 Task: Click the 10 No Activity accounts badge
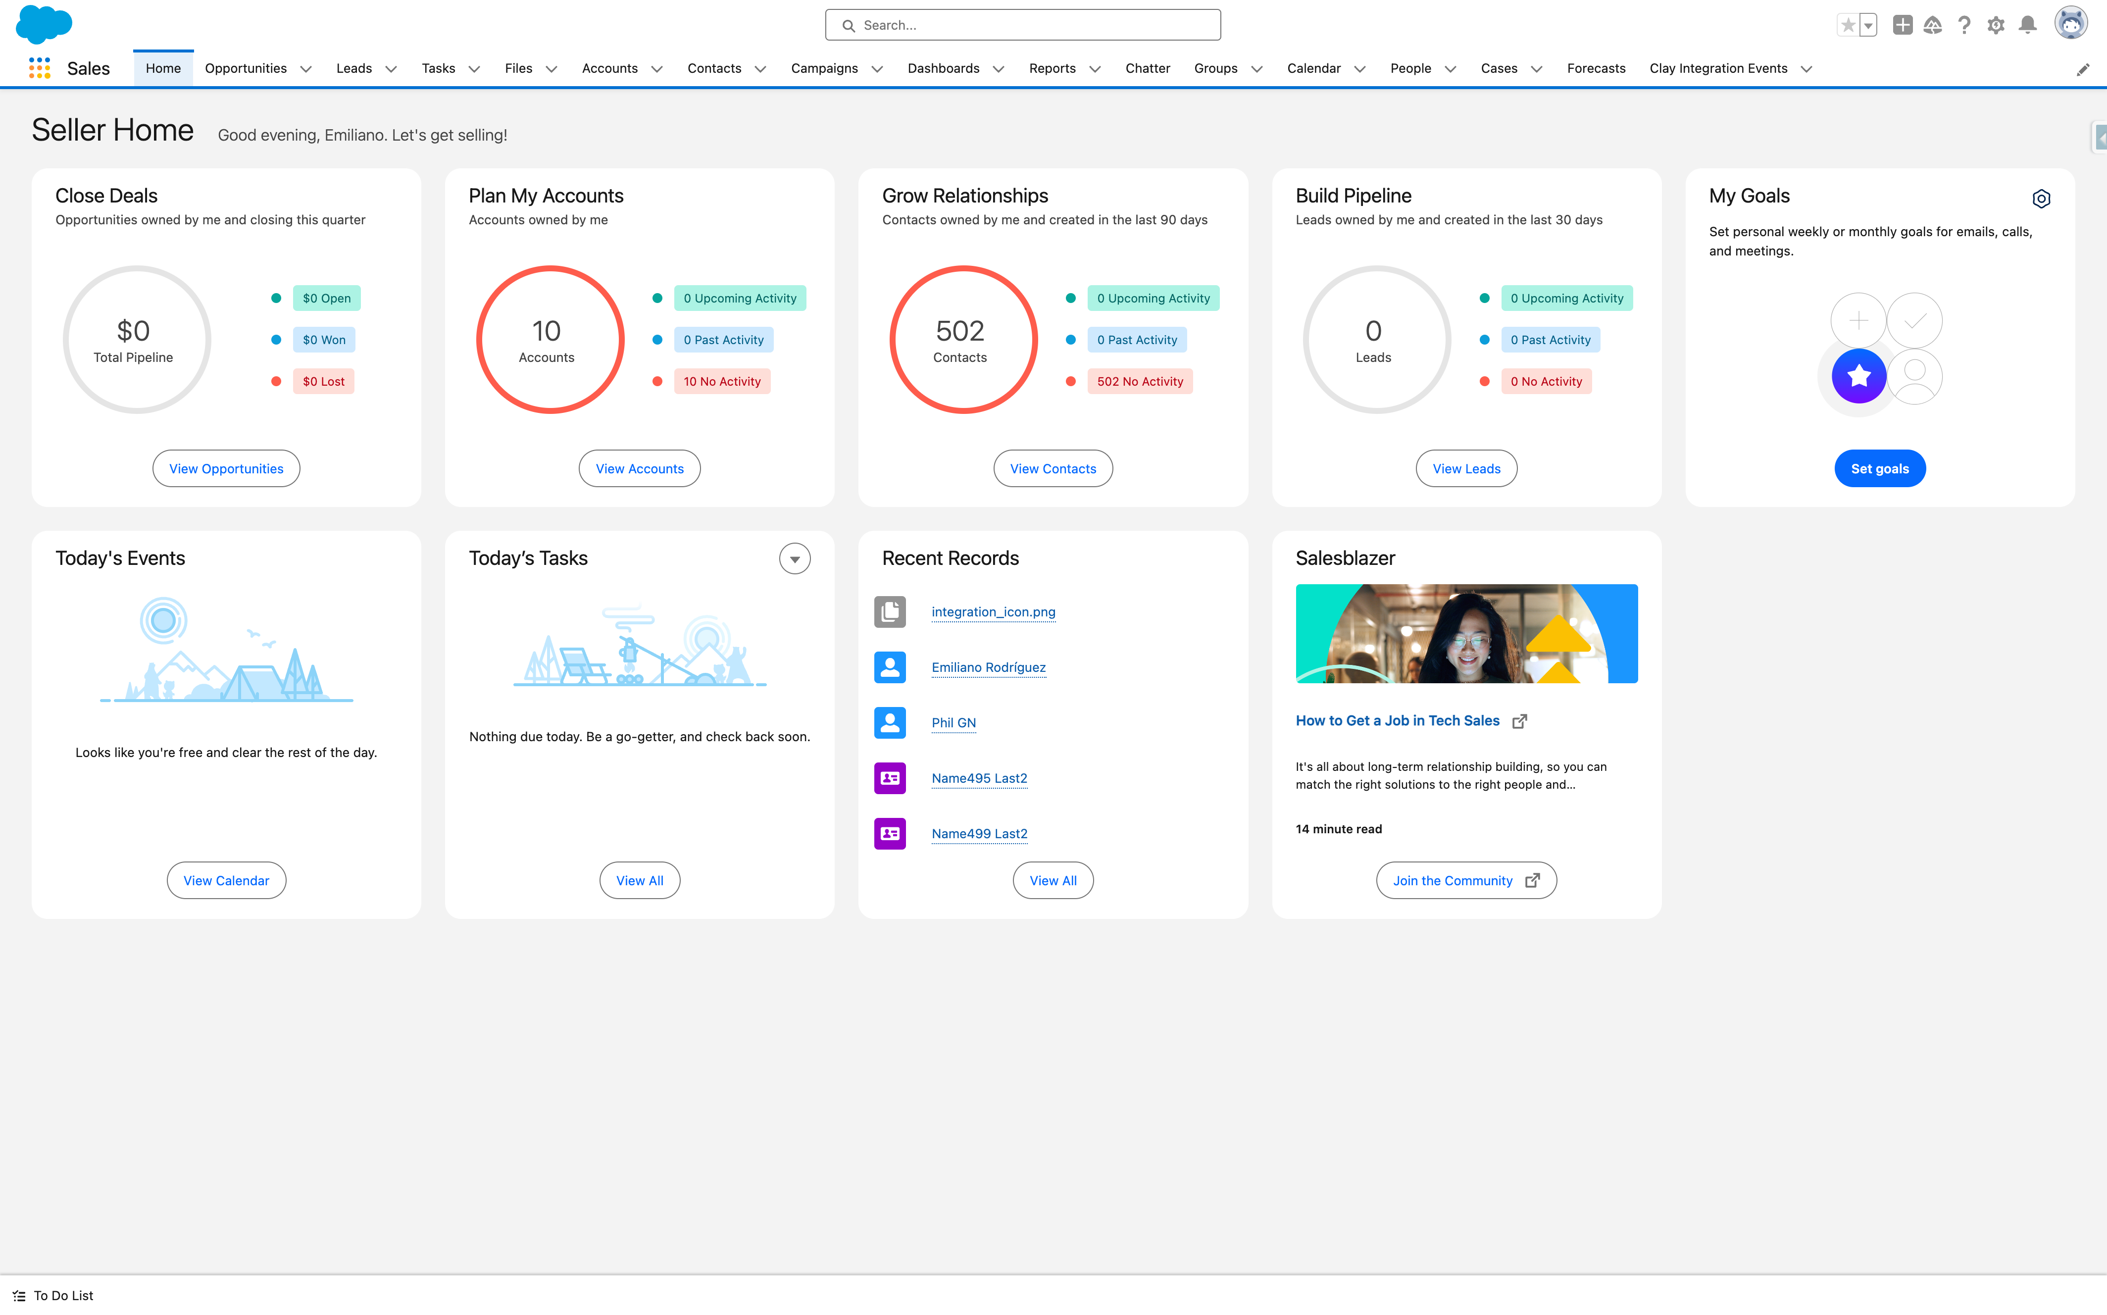pos(722,382)
